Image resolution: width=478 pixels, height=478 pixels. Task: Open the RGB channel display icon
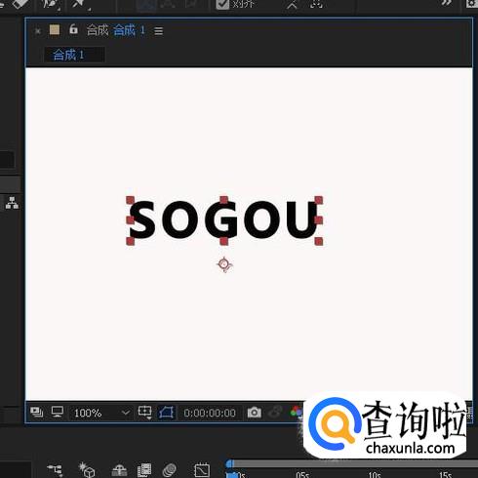point(297,412)
